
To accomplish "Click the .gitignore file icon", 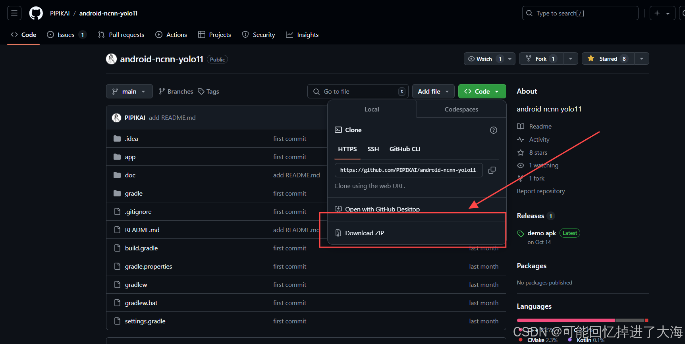I will 117,211.
